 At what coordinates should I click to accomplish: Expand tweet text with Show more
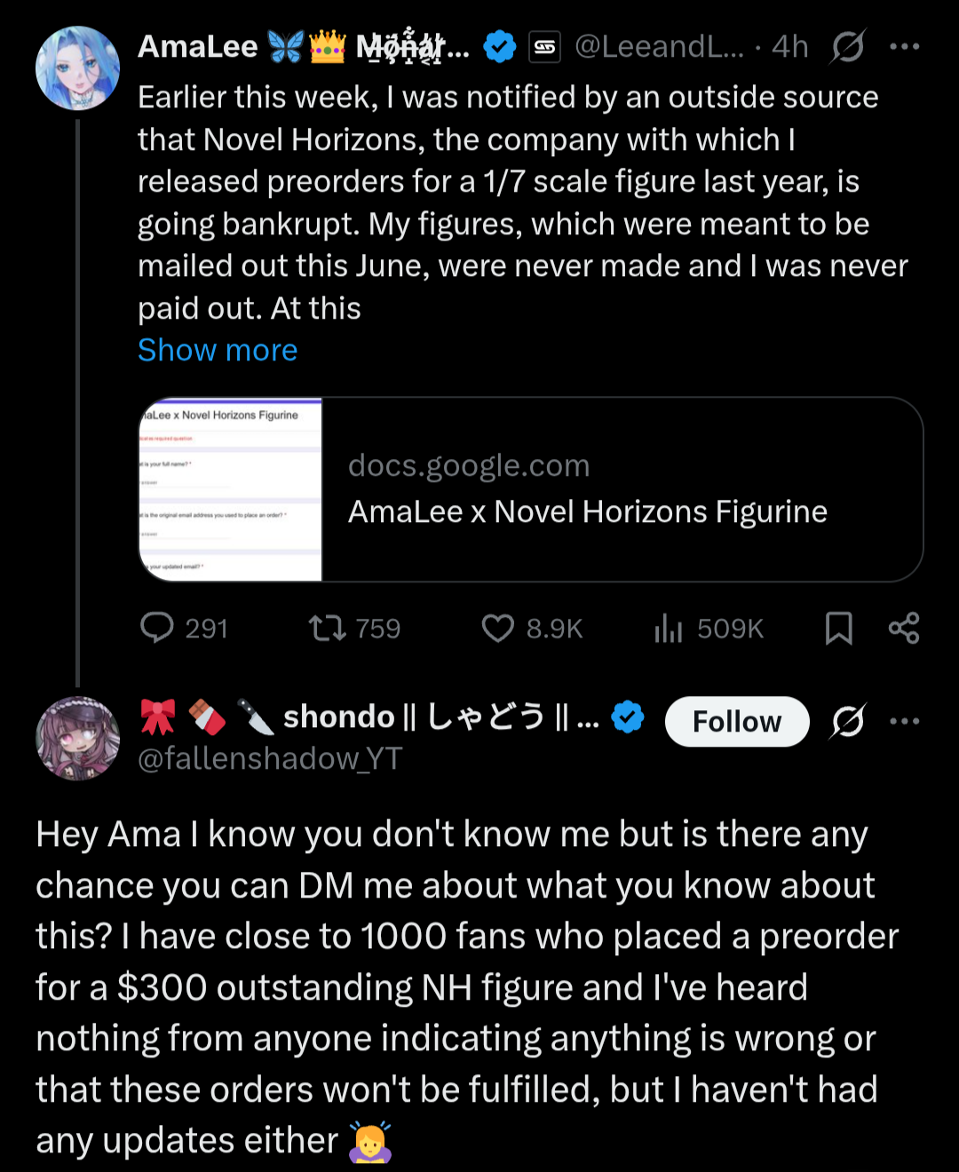218,350
